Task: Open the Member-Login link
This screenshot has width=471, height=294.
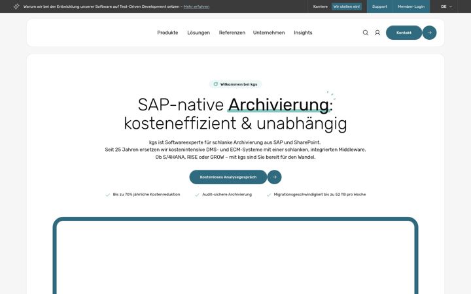Action: (411, 7)
